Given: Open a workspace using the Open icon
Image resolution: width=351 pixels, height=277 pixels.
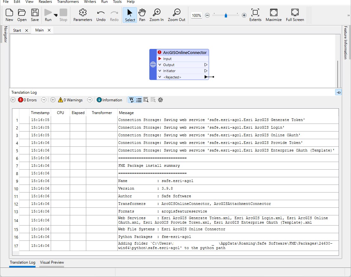Looking at the screenshot, I should pyautogui.click(x=22, y=15).
